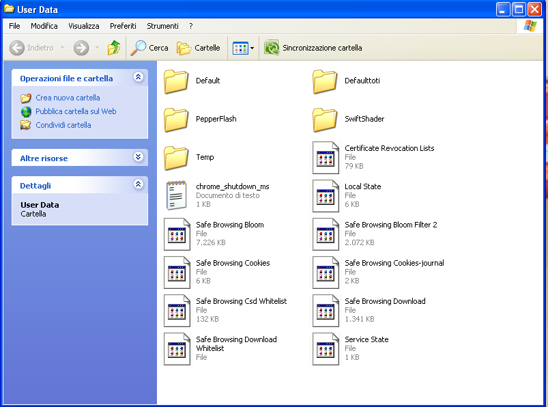Open the view mode dropdown in toolbar
Viewport: 548px width, 407px height.
(252, 48)
